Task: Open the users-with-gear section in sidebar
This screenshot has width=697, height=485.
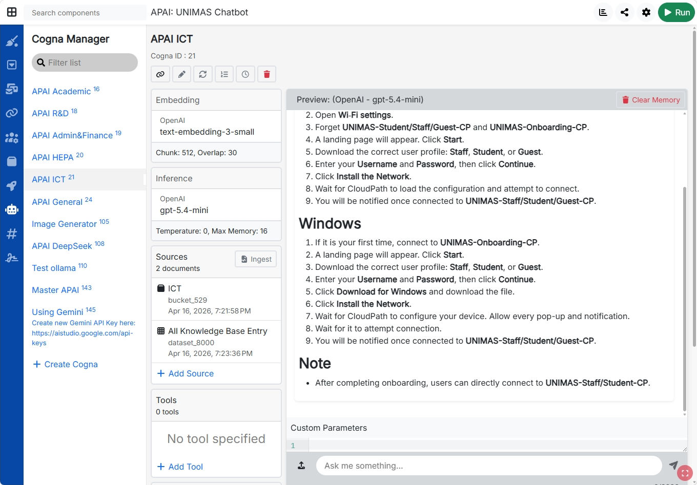Action: [x=12, y=137]
